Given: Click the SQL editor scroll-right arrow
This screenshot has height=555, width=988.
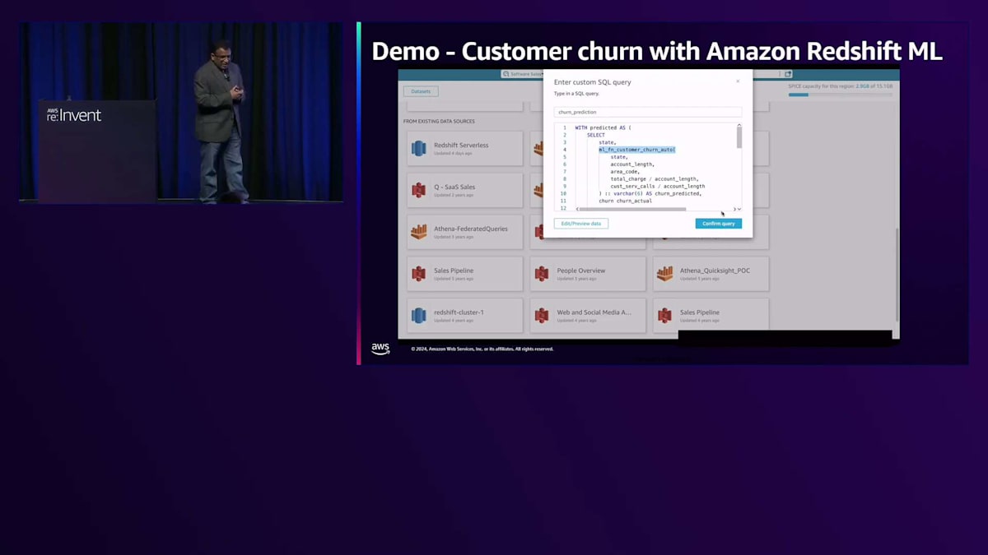Looking at the screenshot, I should [734, 209].
